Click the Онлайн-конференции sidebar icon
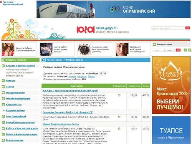This screenshot has height=144, width=192. click(3, 99)
